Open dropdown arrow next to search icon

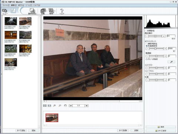(55, 11)
